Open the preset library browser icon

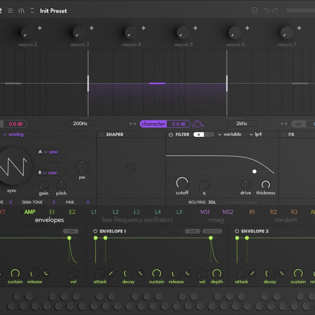pos(21,11)
